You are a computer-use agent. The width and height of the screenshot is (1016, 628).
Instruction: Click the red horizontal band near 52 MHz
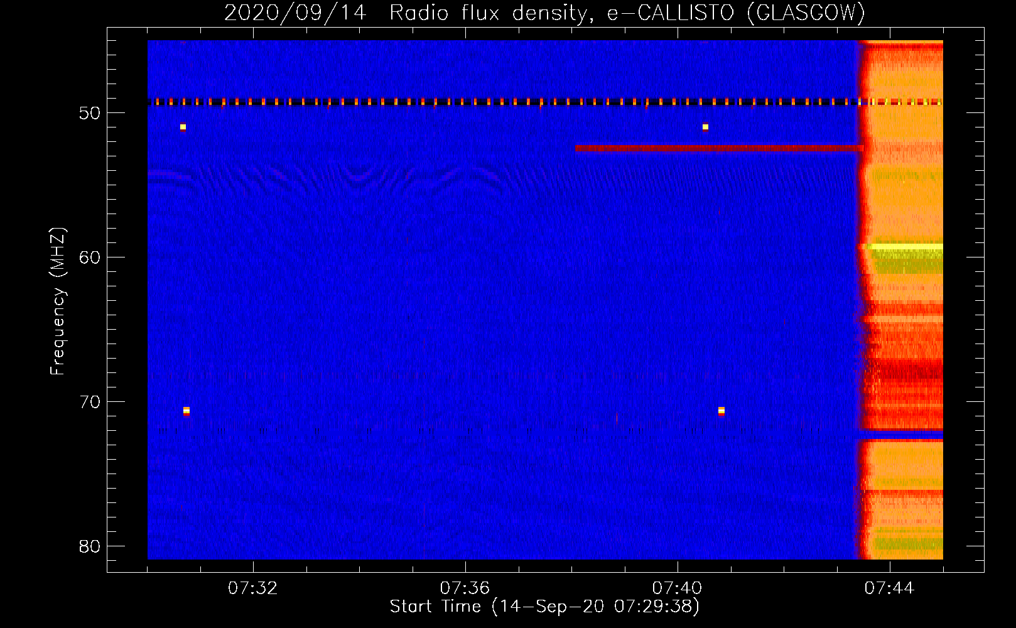click(719, 149)
